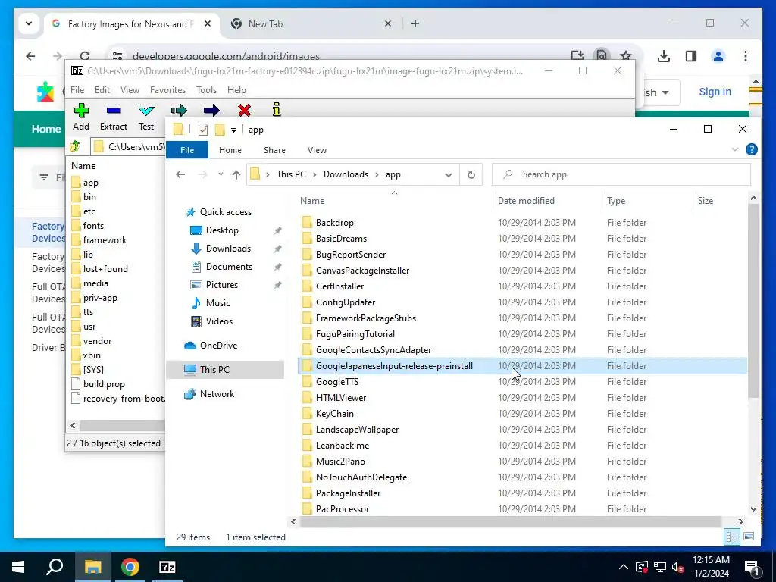Open the Explorer File ribbon tab
The height and width of the screenshot is (582, 776).
tap(187, 150)
